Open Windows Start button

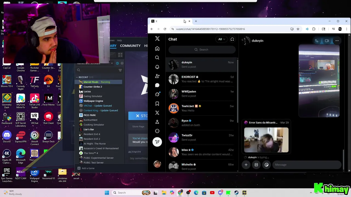[x=107, y=193]
